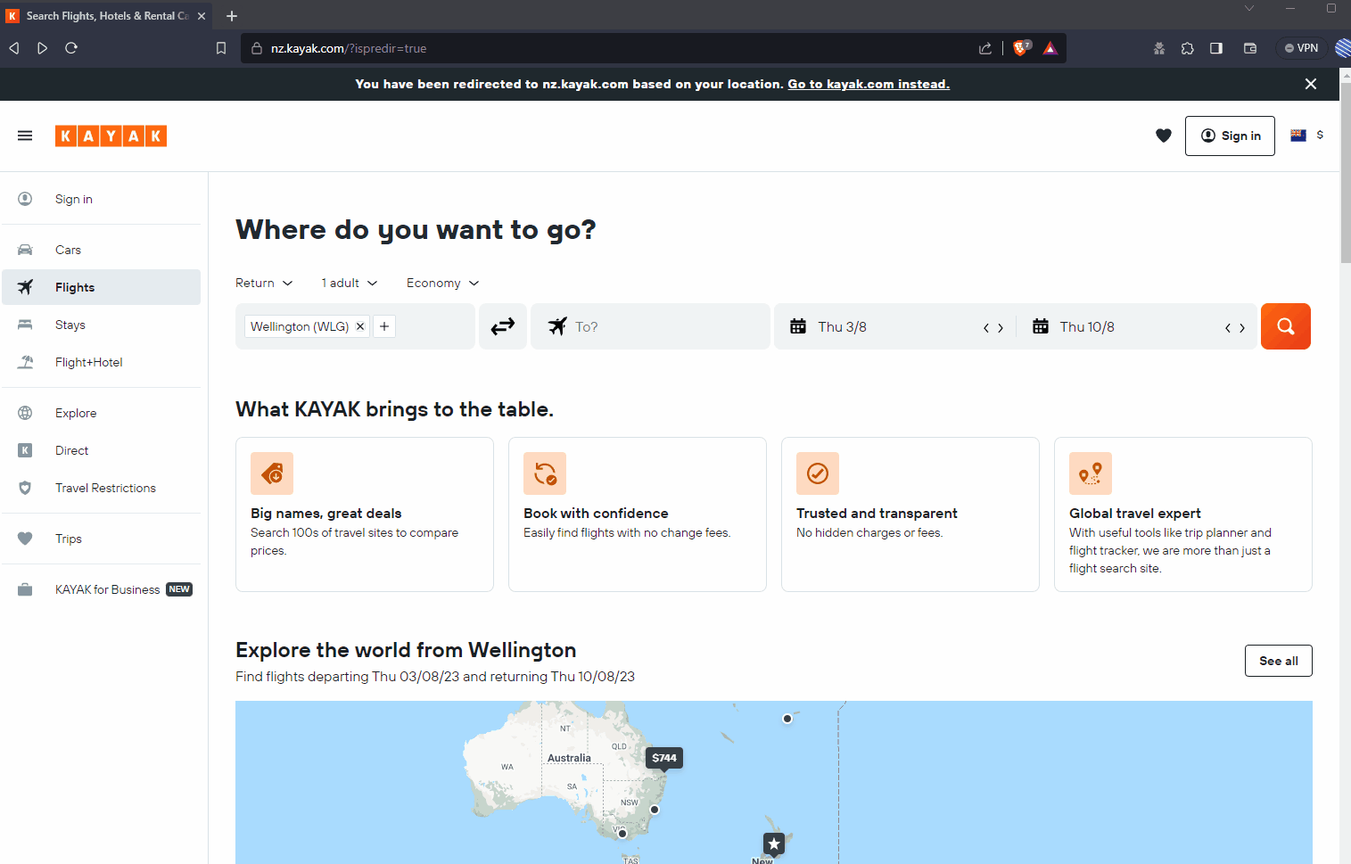Click the 'Trusted and transparent' checkmark icon
The width and height of the screenshot is (1351, 864).
point(818,473)
